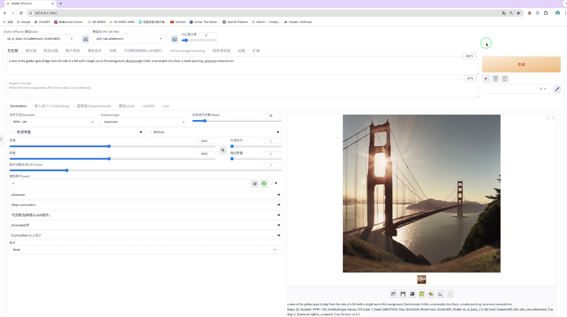Read generation parameters from prompt arrow icon
This screenshot has width=567, height=317.
tap(486, 78)
